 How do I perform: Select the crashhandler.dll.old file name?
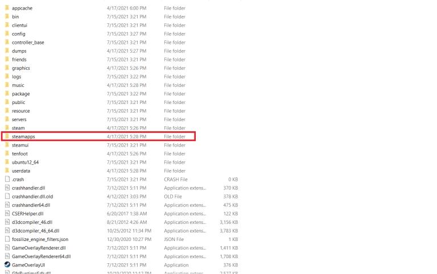pos(32,197)
